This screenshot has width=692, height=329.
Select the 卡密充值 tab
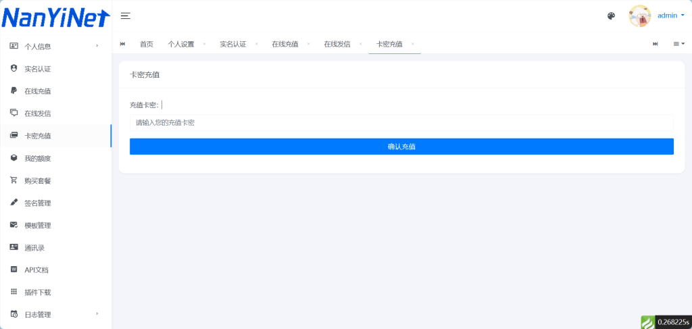389,44
